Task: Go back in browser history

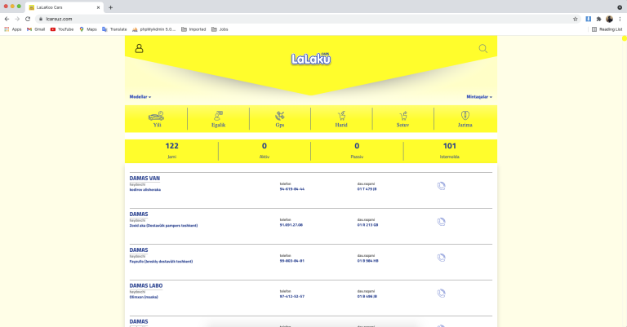Action: tap(7, 19)
